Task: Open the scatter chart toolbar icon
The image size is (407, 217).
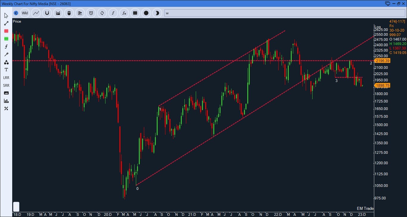Action: pyautogui.click(x=80, y=13)
